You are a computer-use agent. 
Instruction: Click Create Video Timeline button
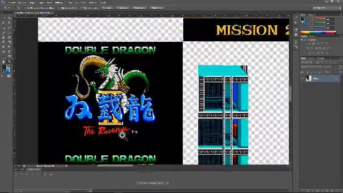[x=151, y=183]
